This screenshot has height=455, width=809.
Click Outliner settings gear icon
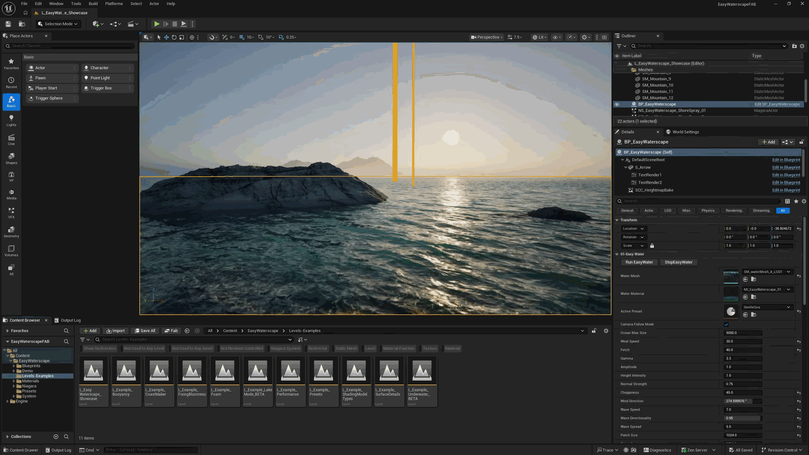coord(802,46)
